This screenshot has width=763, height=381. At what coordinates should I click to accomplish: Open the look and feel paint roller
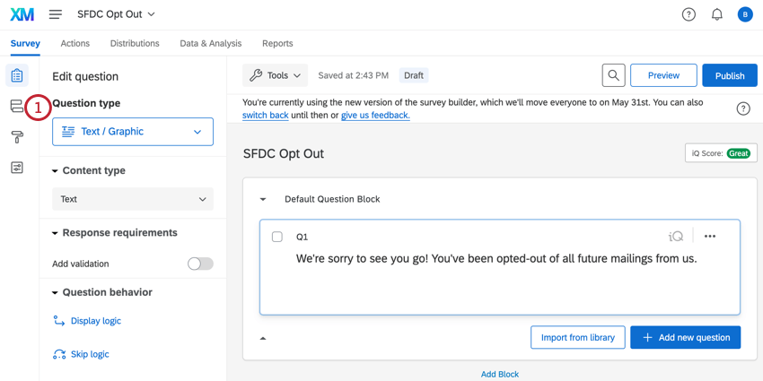17,137
